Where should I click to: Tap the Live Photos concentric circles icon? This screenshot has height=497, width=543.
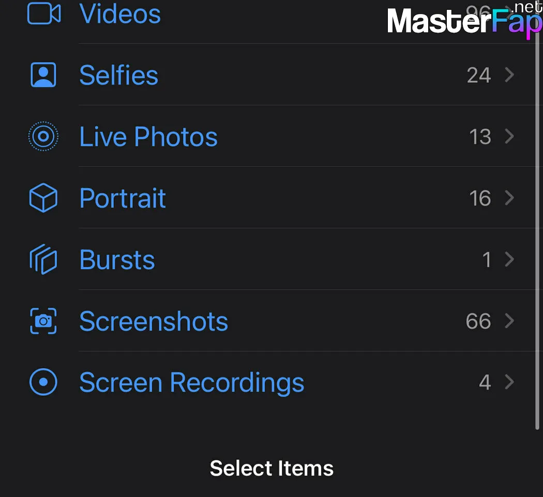click(x=43, y=136)
